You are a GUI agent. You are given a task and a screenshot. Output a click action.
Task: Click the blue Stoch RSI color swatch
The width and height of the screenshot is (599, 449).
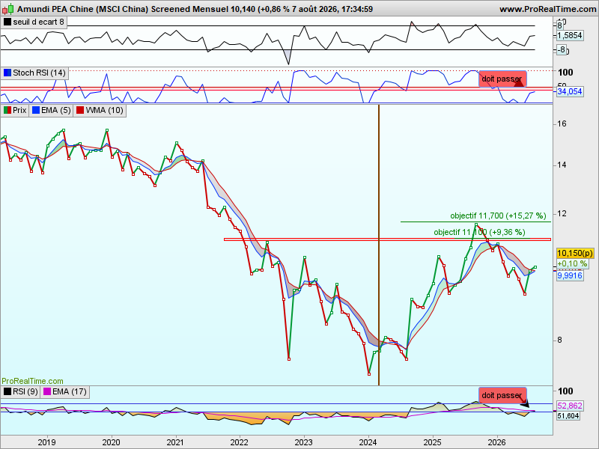(x=7, y=73)
